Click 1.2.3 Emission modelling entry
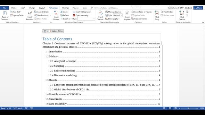The image size is (205, 115). coord(104,71)
